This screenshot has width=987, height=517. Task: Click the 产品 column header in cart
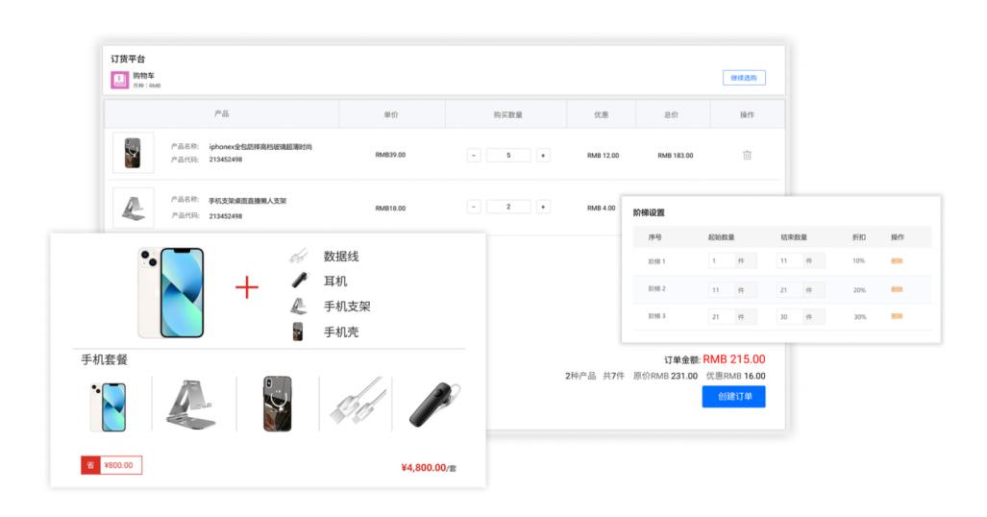coord(222,114)
